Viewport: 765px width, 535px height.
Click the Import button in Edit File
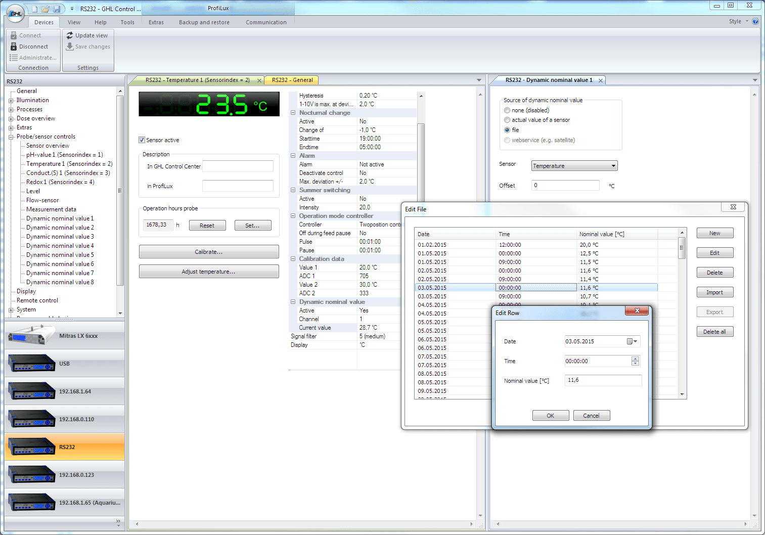point(714,292)
